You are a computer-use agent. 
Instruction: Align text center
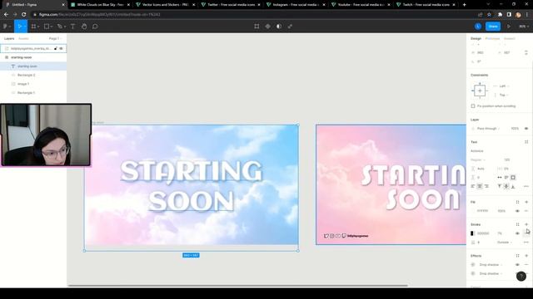[480, 186]
